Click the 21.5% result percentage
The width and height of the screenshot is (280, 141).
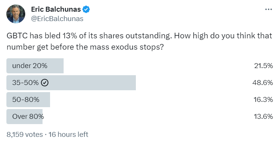tap(263, 66)
